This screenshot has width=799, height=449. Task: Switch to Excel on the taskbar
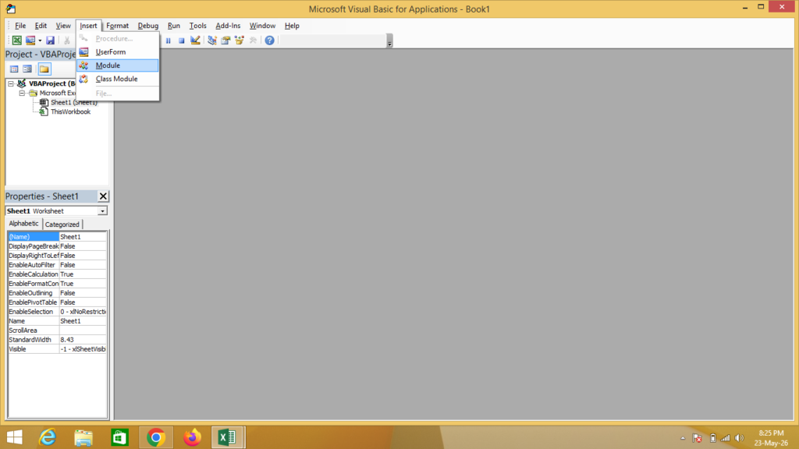pyautogui.click(x=228, y=437)
